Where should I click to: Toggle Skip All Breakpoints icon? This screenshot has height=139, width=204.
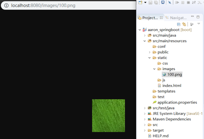(170, 2)
